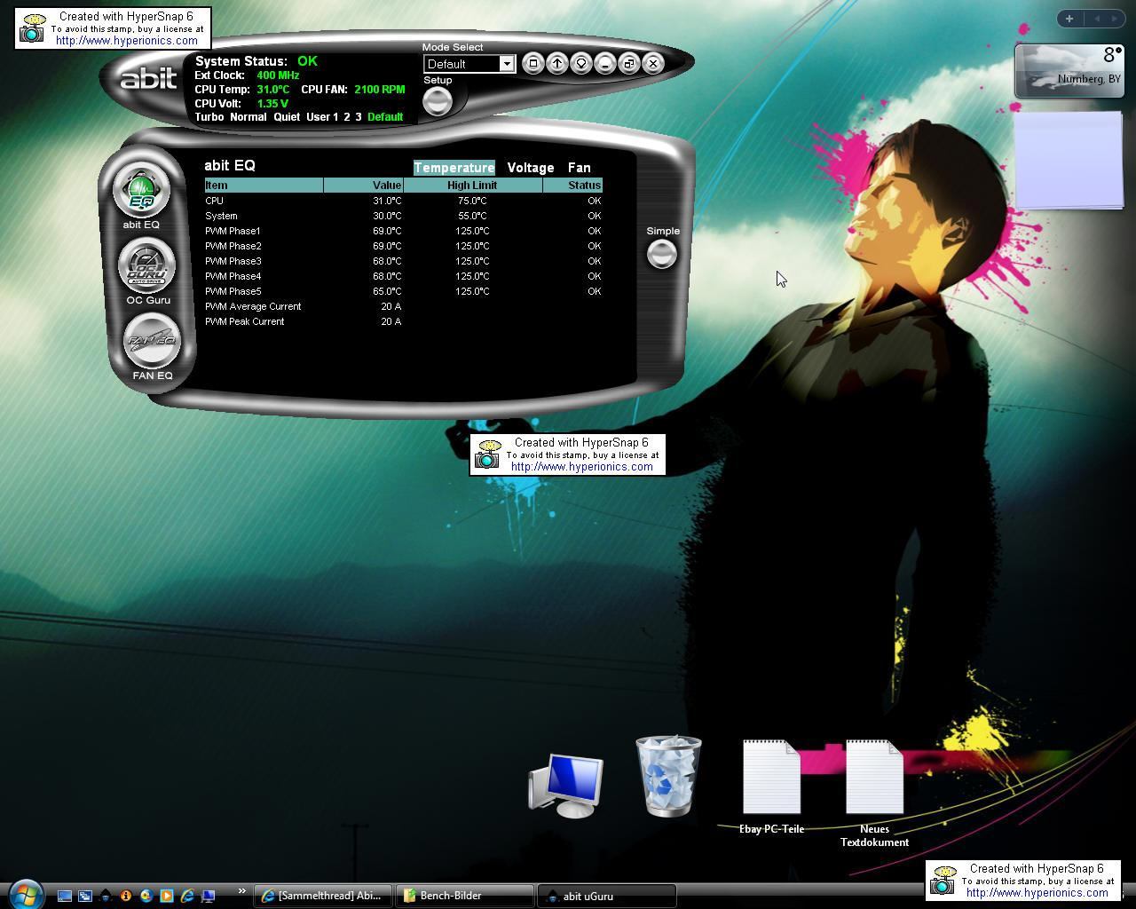Select the PWM Peak Current row
1136x909 pixels.
click(403, 321)
